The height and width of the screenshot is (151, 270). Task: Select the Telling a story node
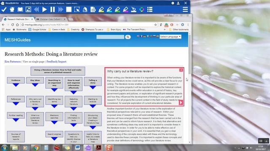click(x=93, y=81)
